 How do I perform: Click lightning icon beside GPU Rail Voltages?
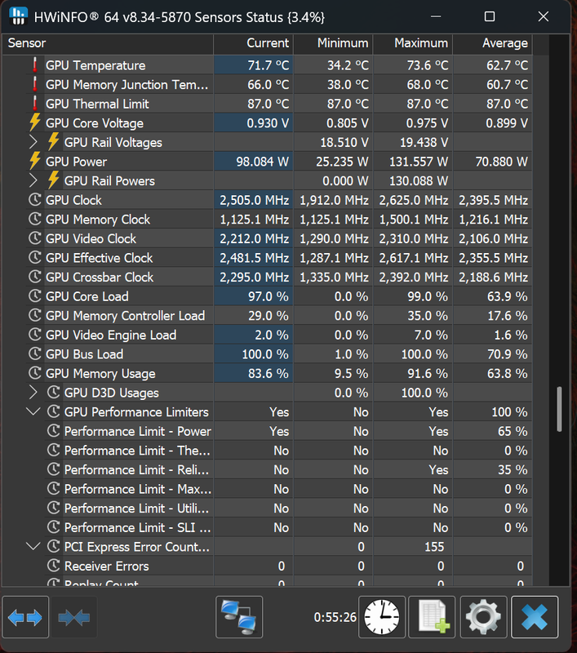click(x=53, y=141)
